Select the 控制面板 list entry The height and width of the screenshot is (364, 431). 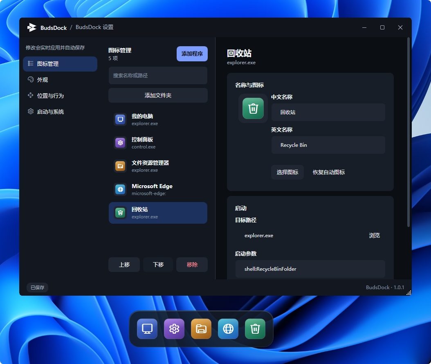coord(158,143)
